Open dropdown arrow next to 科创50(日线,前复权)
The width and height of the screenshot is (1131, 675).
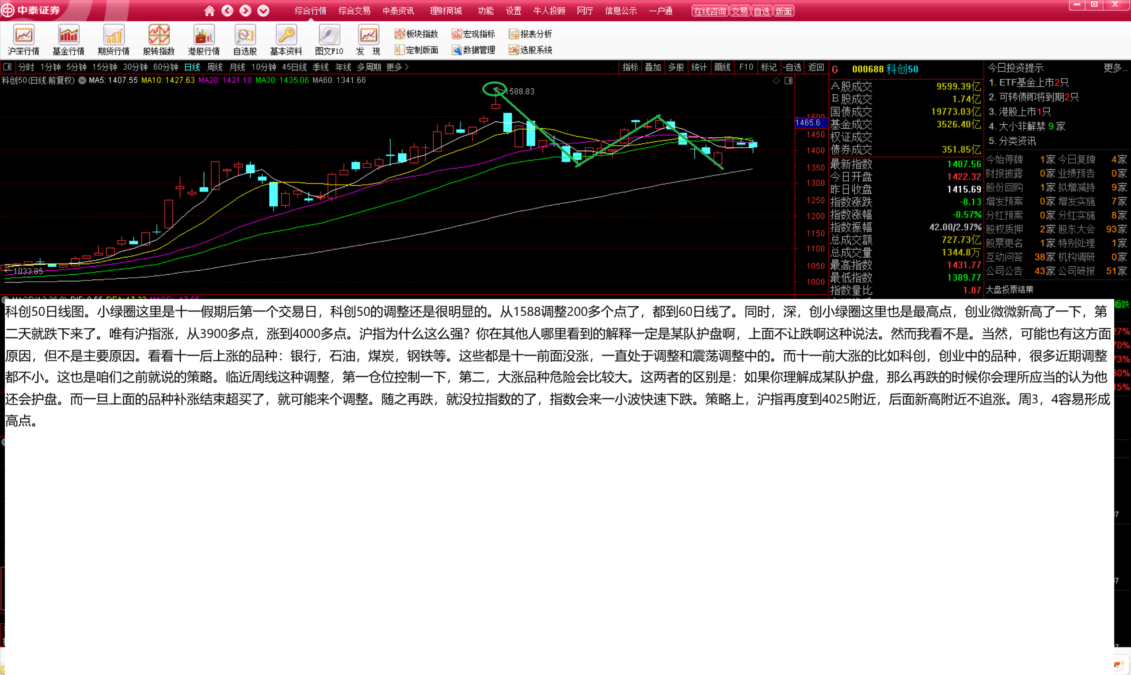point(82,81)
